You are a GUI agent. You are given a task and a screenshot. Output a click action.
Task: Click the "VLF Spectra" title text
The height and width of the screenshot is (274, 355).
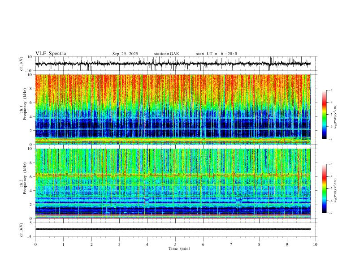51,54
